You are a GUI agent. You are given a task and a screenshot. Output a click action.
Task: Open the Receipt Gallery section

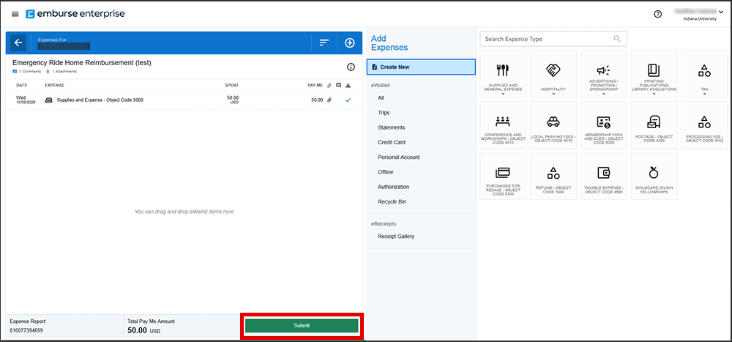pyautogui.click(x=395, y=237)
